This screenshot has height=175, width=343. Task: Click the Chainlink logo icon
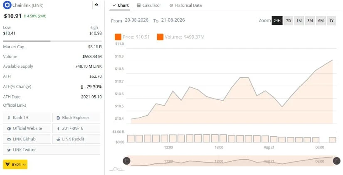point(7,5)
